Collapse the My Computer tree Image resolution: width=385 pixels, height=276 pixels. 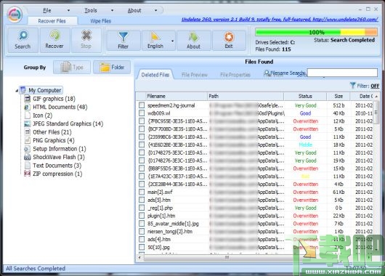pyautogui.click(x=17, y=91)
